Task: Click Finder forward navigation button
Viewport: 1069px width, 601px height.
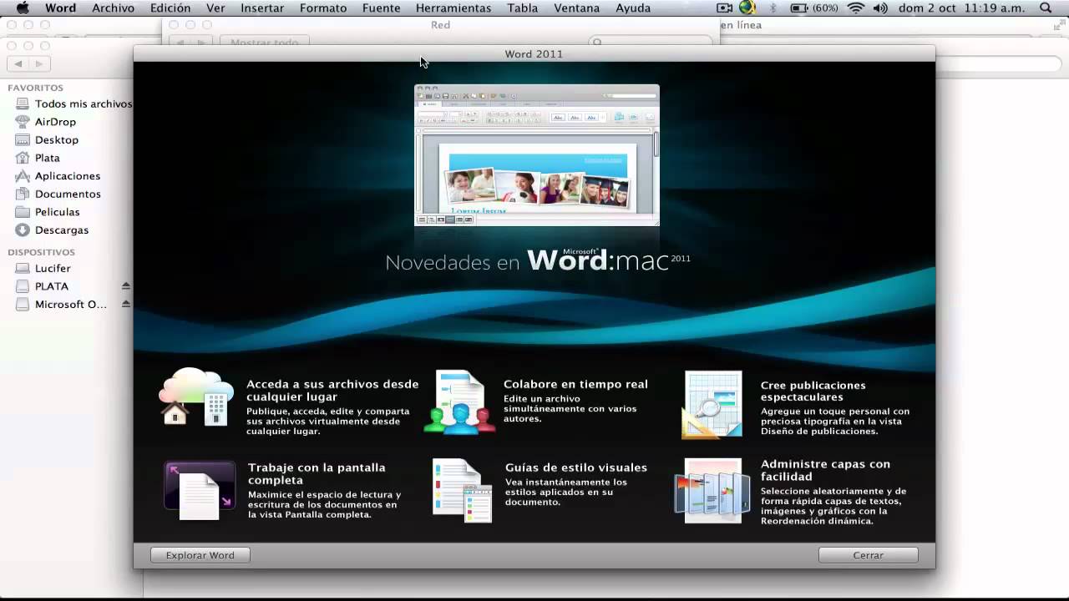Action: coord(40,63)
